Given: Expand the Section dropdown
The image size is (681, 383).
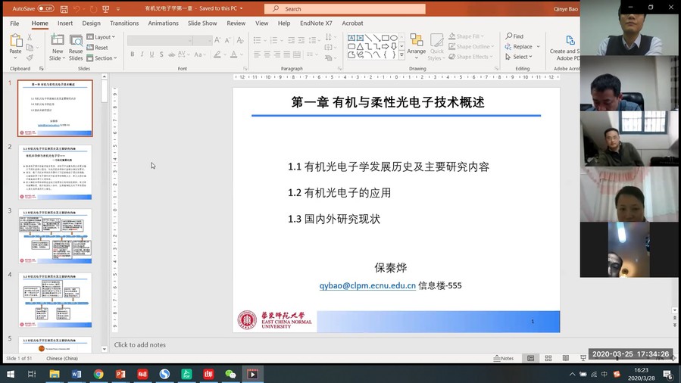Looking at the screenshot, I should (103, 58).
